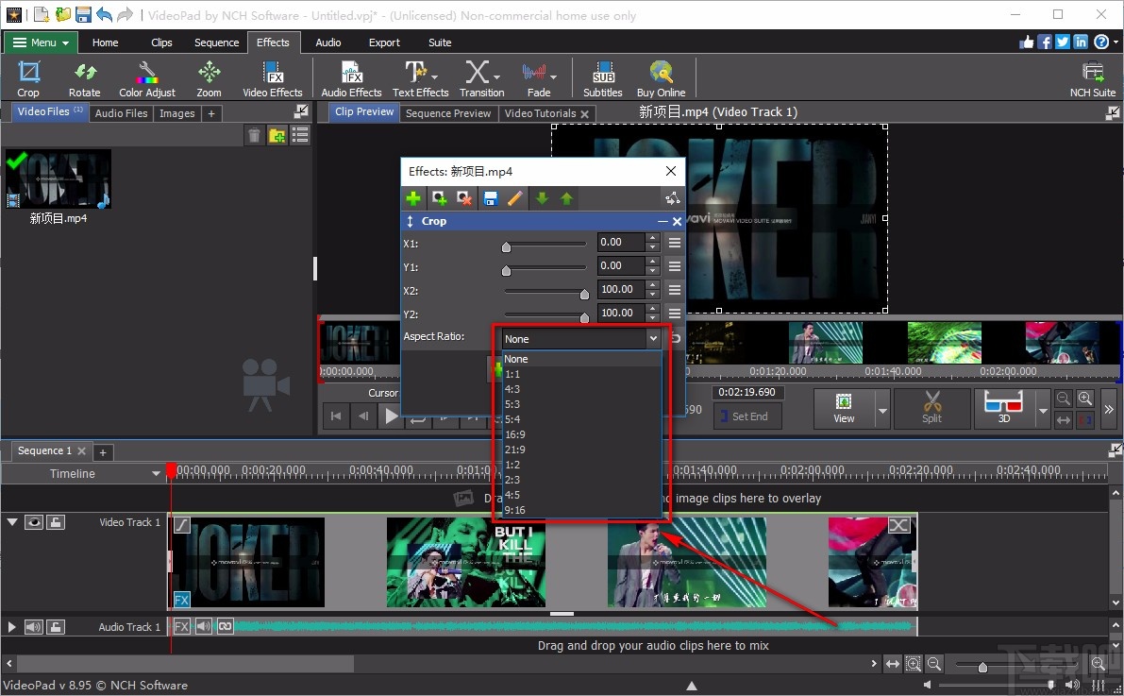Open the 3D view mode dropdown arrow

click(x=1044, y=408)
